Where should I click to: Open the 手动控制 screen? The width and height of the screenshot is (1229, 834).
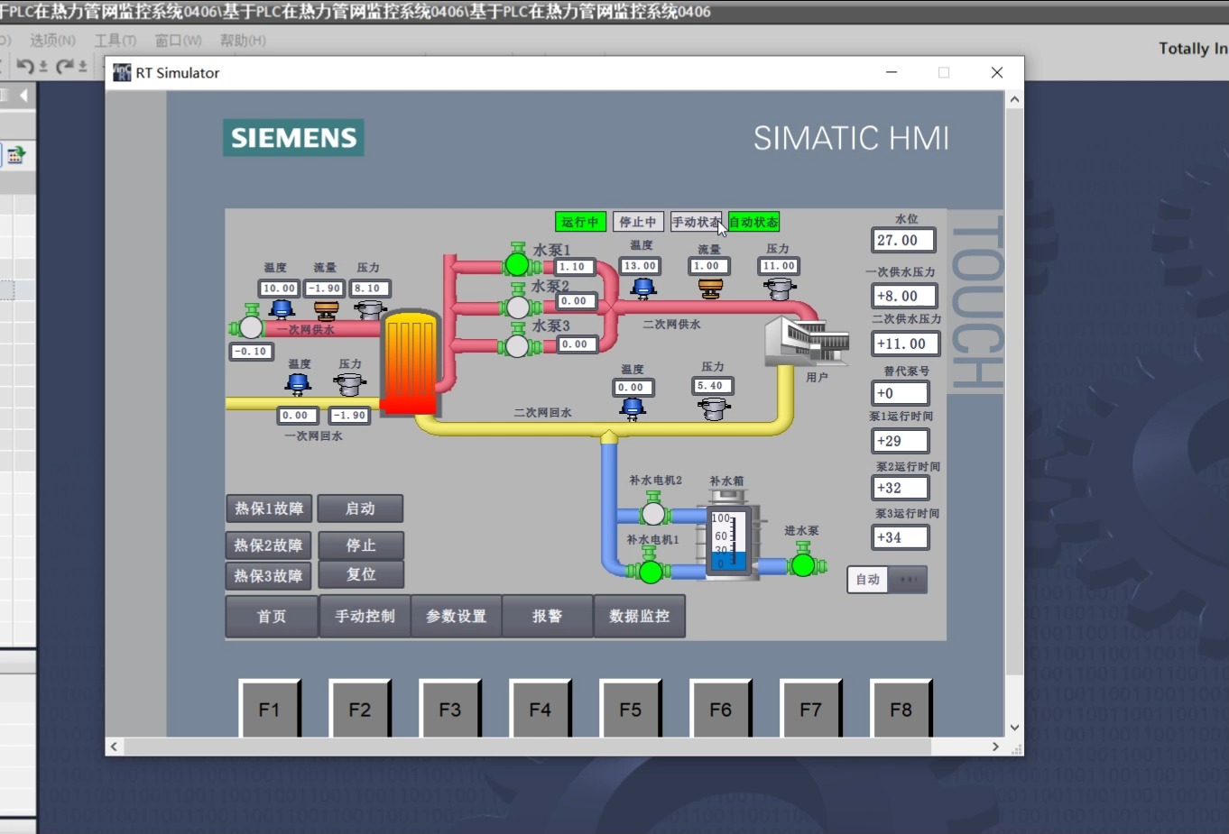click(365, 617)
